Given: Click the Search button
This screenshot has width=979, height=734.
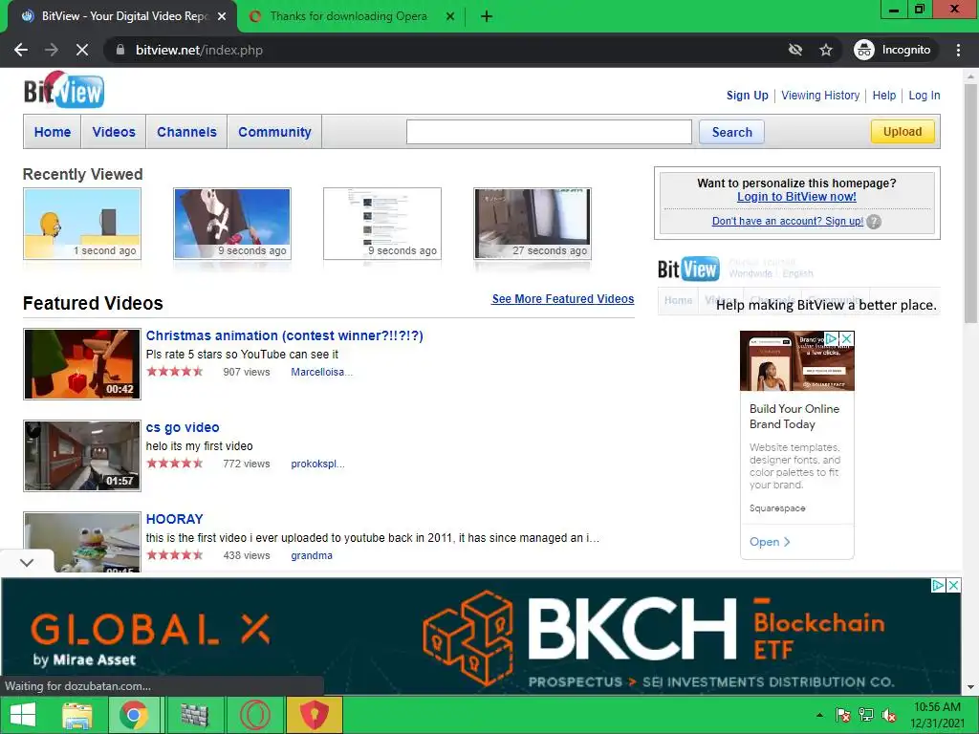Looking at the screenshot, I should 731,132.
